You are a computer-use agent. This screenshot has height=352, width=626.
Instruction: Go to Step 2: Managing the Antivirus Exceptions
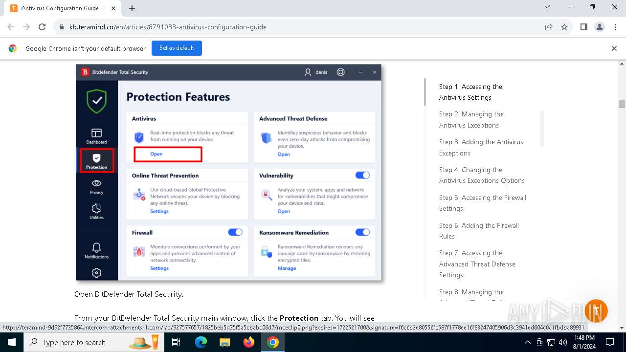click(x=471, y=120)
